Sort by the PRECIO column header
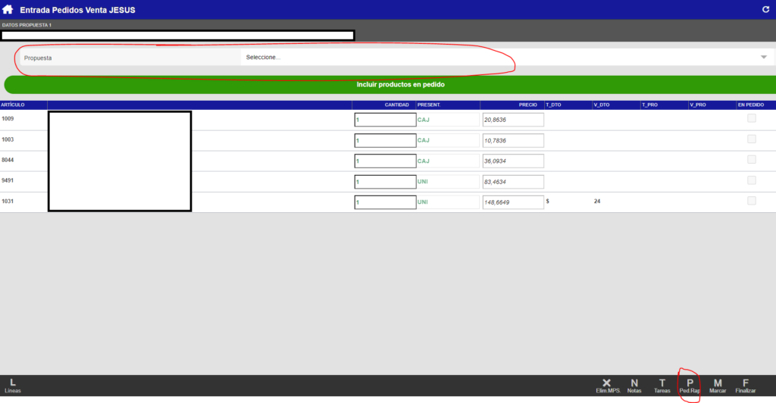The image size is (776, 403). (527, 105)
